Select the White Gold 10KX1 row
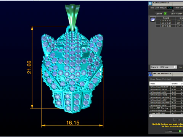 pos(166,89)
